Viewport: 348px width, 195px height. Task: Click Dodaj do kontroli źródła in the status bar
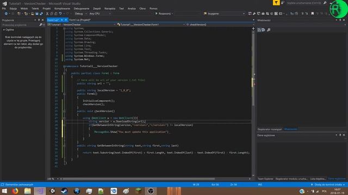[328, 185]
